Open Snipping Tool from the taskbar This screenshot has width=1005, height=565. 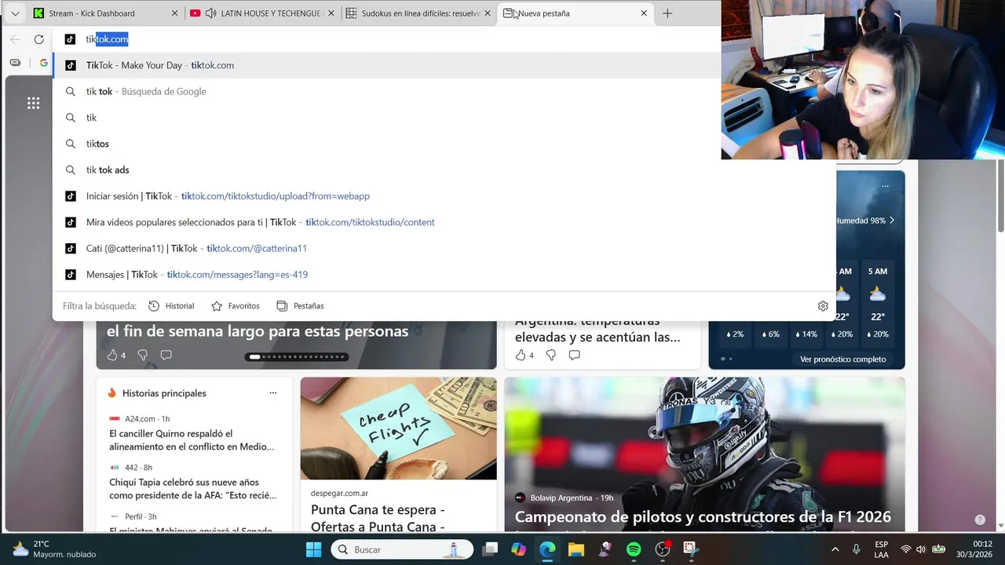pyautogui.click(x=691, y=549)
